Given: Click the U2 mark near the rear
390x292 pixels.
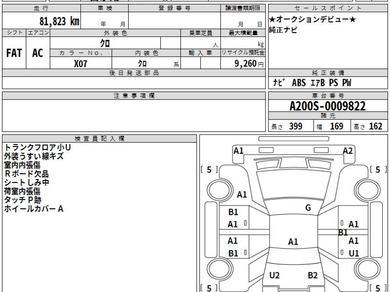Looking at the screenshot, I should click(x=275, y=276).
